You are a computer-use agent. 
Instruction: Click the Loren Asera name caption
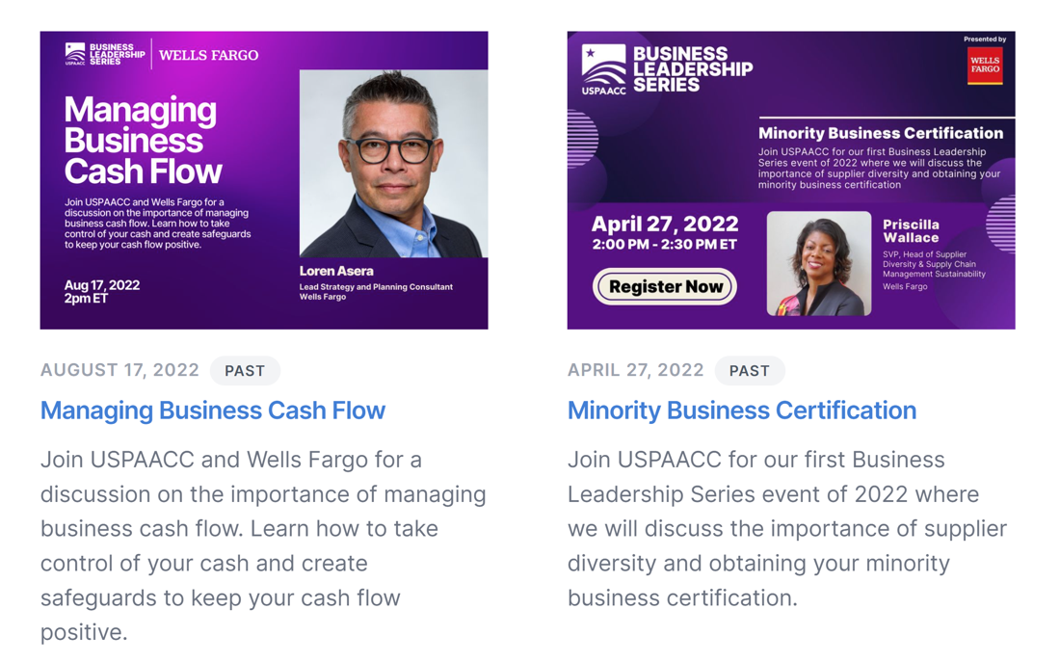tap(336, 271)
